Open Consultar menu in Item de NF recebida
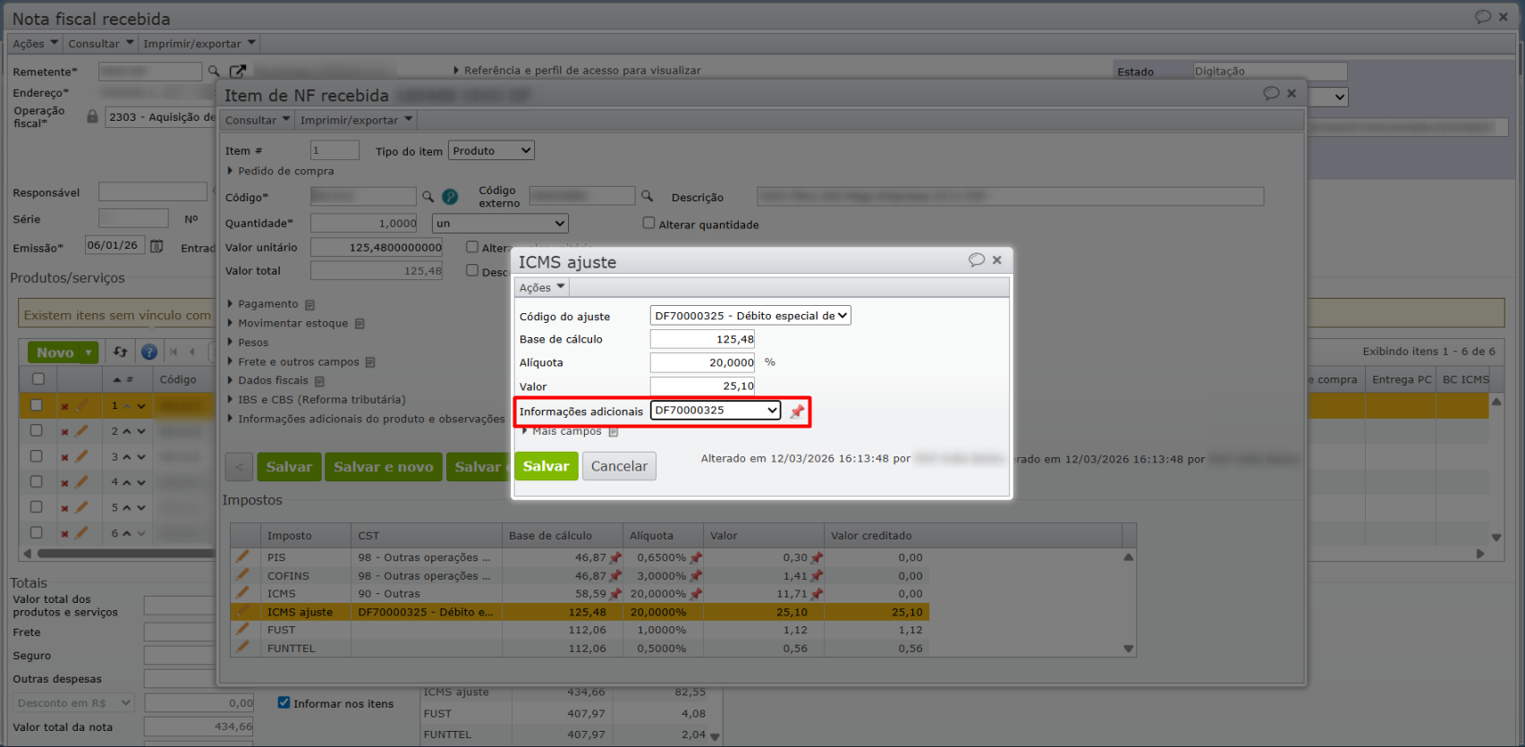The image size is (1525, 747). [x=258, y=120]
